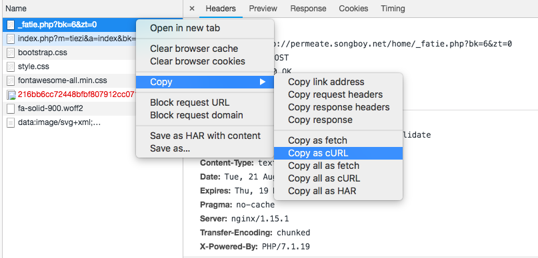Click the icon next to data:image/svg+xml entry

[x=11, y=122]
